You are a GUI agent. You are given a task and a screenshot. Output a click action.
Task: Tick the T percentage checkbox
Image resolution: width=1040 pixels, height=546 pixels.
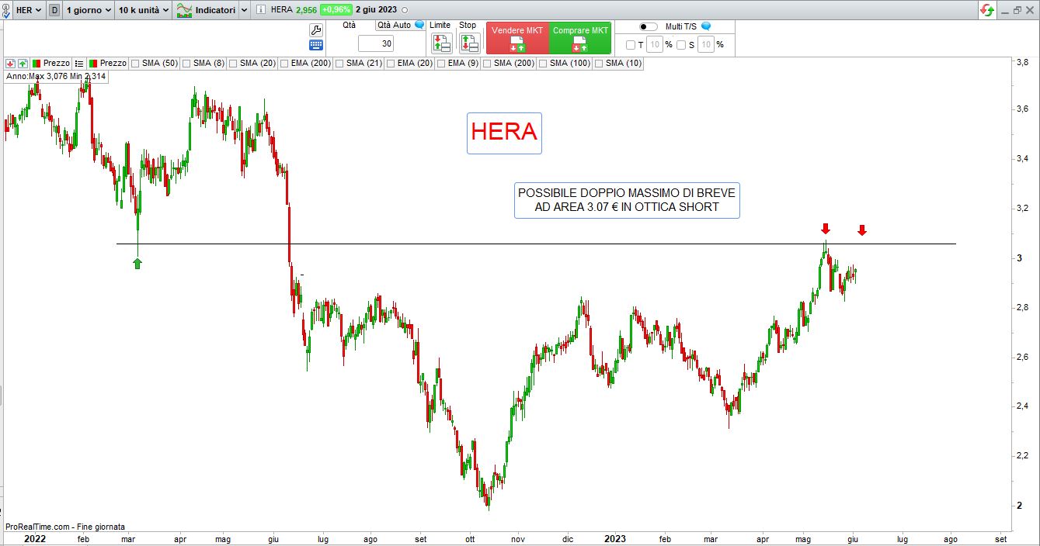631,45
